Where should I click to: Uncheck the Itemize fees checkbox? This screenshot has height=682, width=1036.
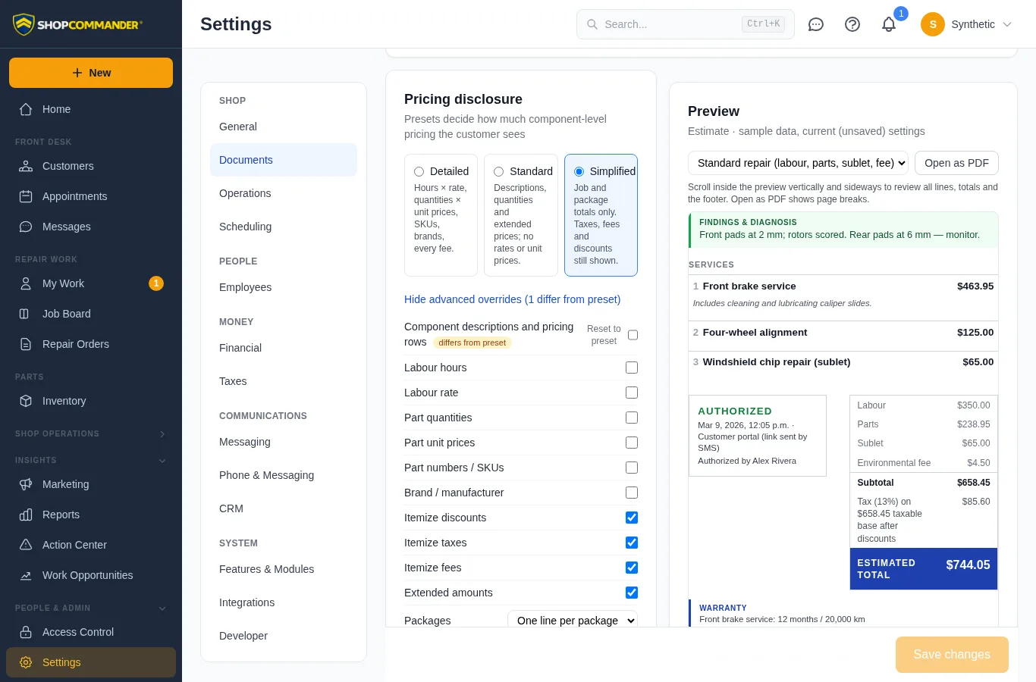pos(632,568)
